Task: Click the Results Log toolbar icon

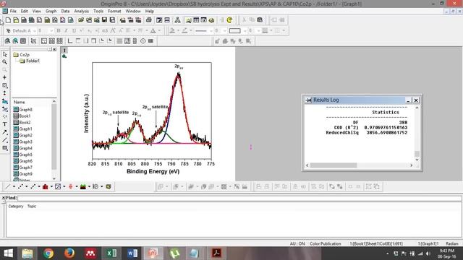Action: (196, 20)
